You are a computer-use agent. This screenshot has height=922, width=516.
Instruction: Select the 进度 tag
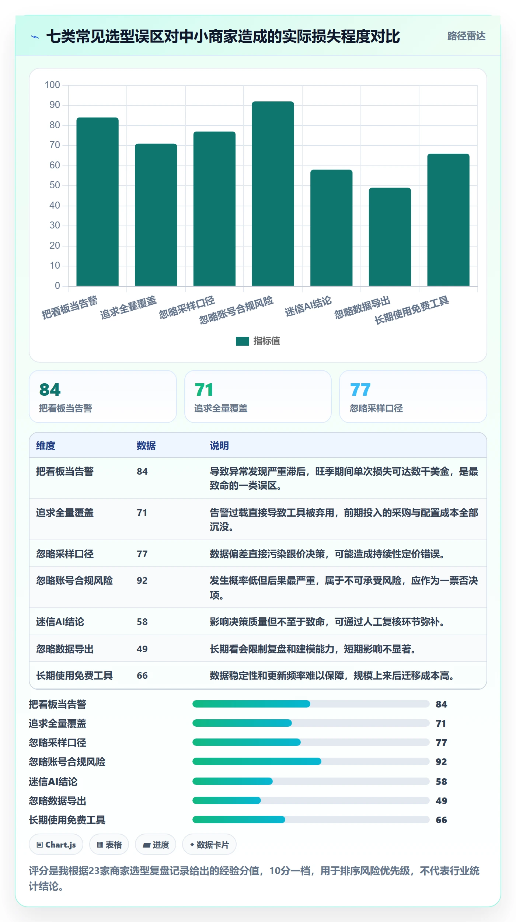tap(156, 845)
